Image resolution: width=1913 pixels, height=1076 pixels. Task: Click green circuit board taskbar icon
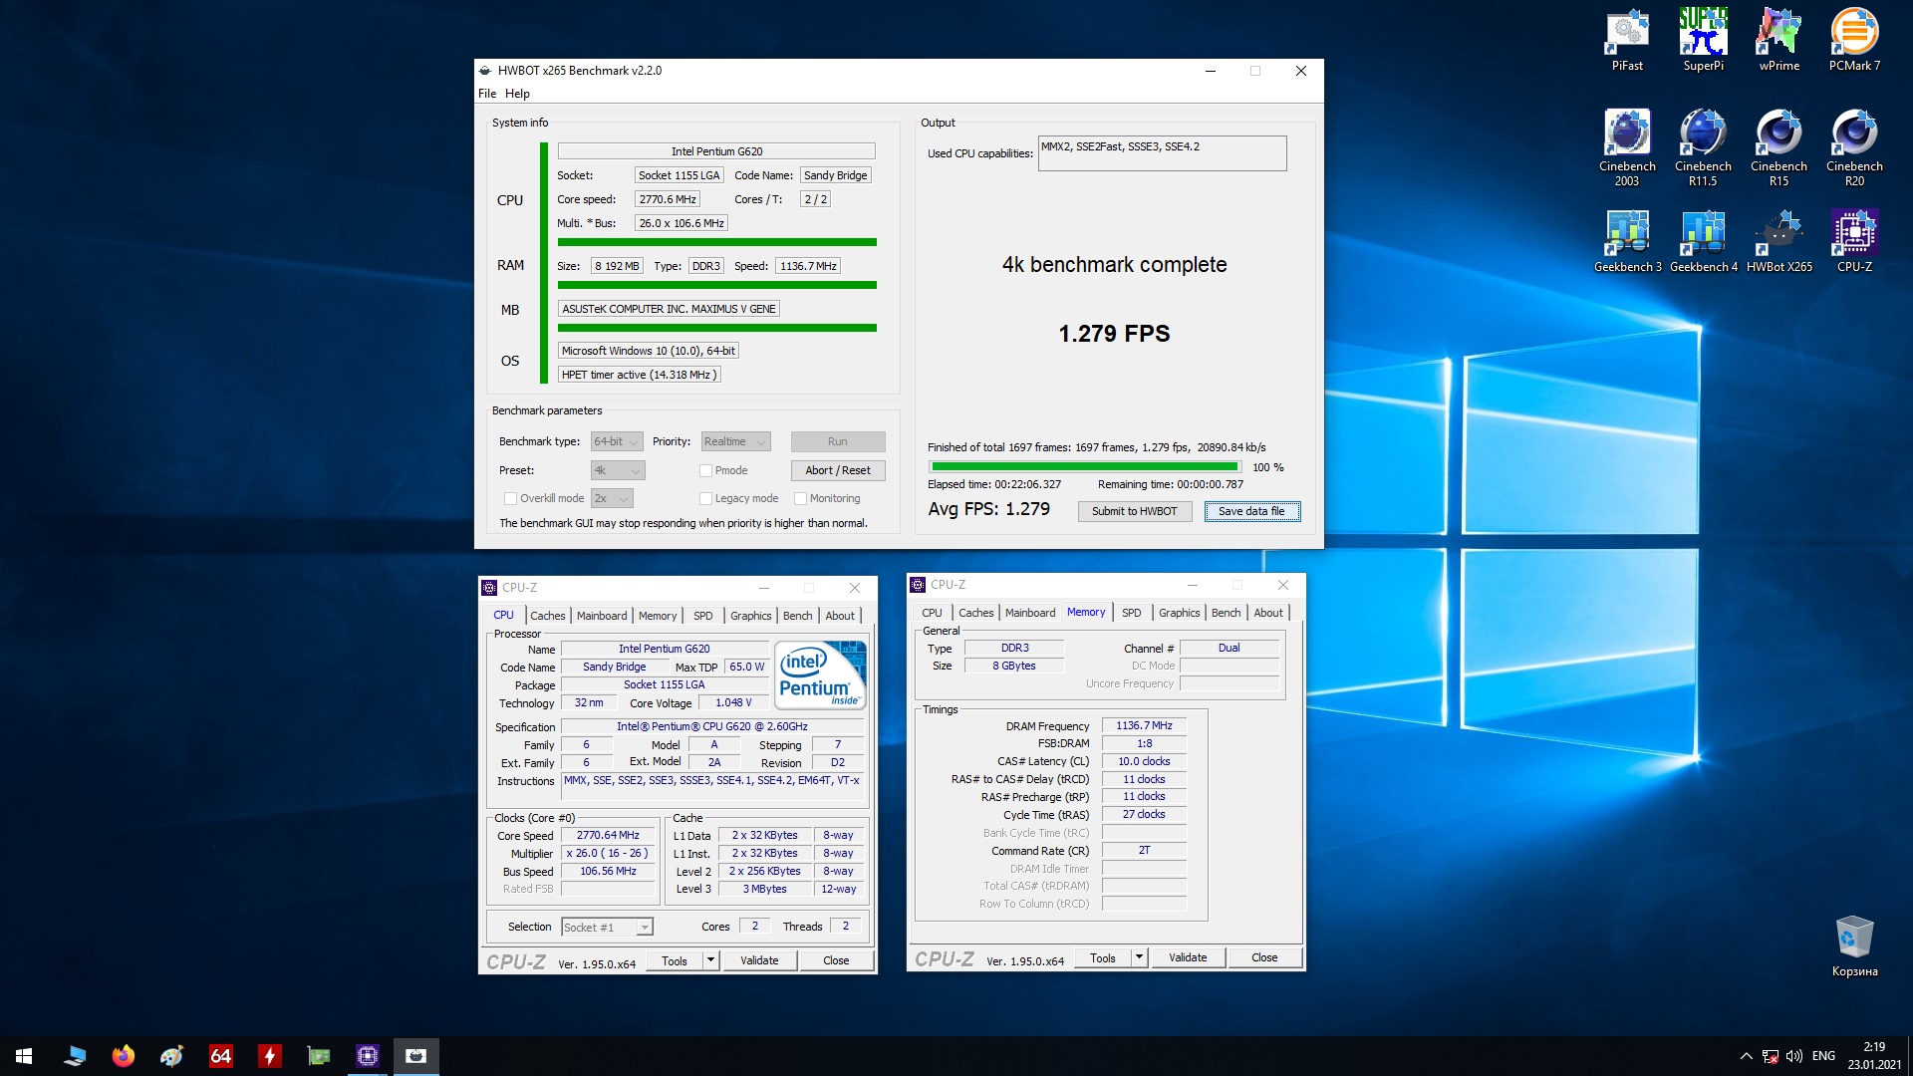[318, 1056]
